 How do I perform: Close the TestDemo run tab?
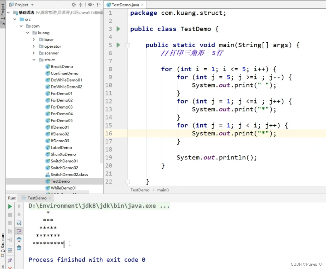pos(50,198)
